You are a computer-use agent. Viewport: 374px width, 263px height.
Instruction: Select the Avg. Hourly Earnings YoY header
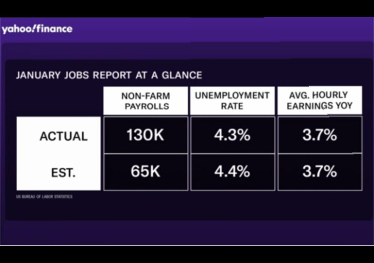pyautogui.click(x=319, y=101)
